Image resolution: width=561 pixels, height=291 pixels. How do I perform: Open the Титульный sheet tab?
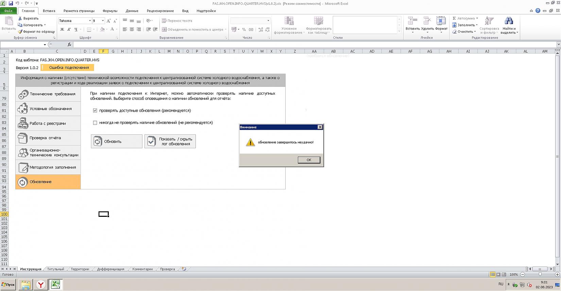[55, 269]
